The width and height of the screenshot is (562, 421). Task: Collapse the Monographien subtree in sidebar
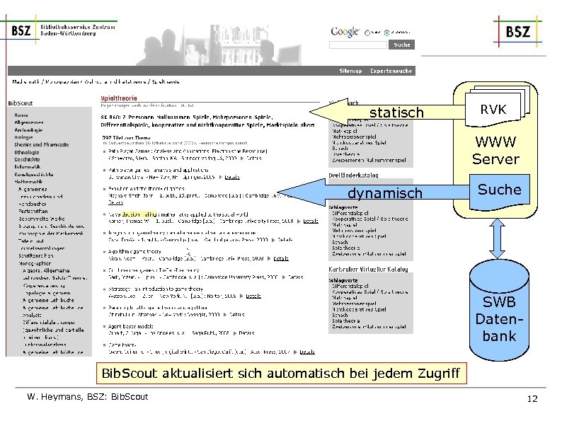(x=35, y=263)
